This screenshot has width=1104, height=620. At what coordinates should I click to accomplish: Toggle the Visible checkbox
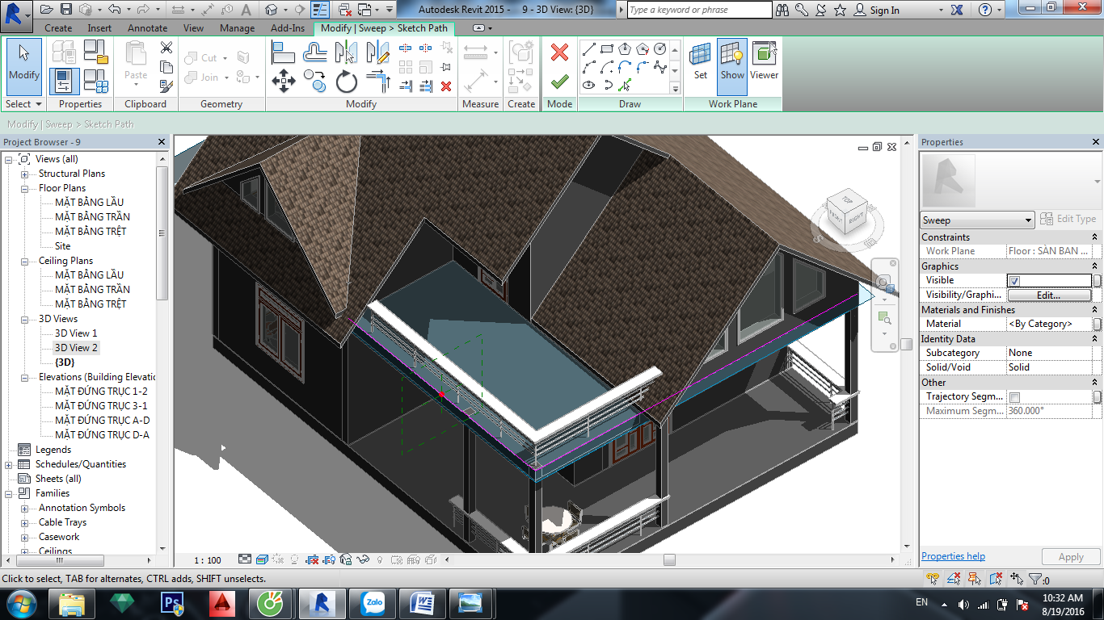tap(1015, 281)
